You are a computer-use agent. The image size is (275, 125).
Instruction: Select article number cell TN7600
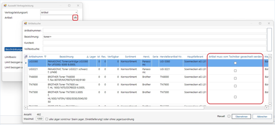pyautogui.click(x=37, y=86)
